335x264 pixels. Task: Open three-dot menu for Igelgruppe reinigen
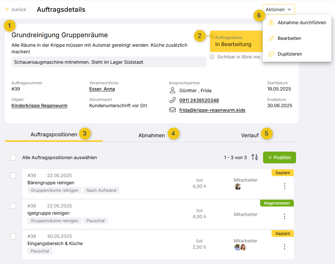(285, 216)
